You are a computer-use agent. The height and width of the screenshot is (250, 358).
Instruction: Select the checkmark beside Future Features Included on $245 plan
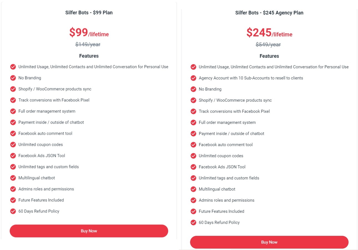[193, 211]
